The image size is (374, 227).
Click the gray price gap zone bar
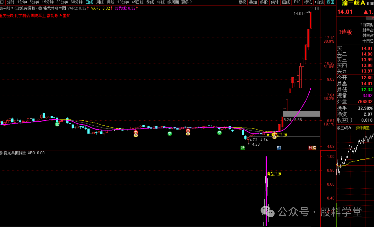301,114
